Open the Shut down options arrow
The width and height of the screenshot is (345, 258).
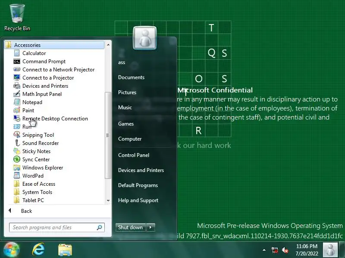pos(151,227)
